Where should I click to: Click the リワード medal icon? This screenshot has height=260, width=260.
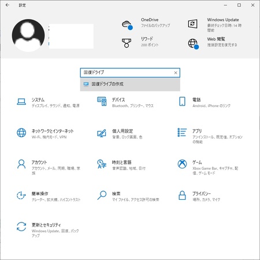click(x=127, y=43)
